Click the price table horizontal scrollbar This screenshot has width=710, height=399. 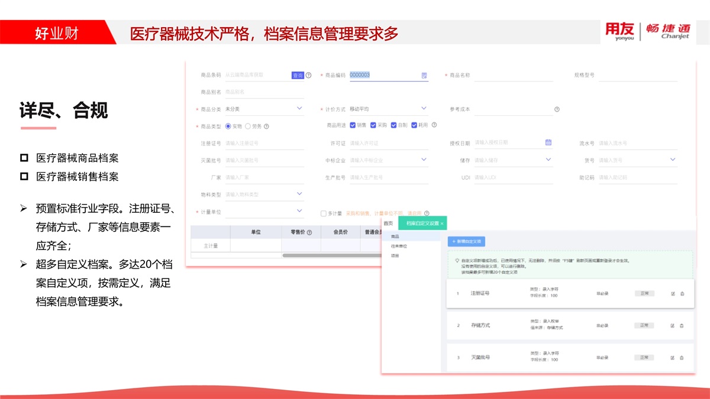pos(331,255)
